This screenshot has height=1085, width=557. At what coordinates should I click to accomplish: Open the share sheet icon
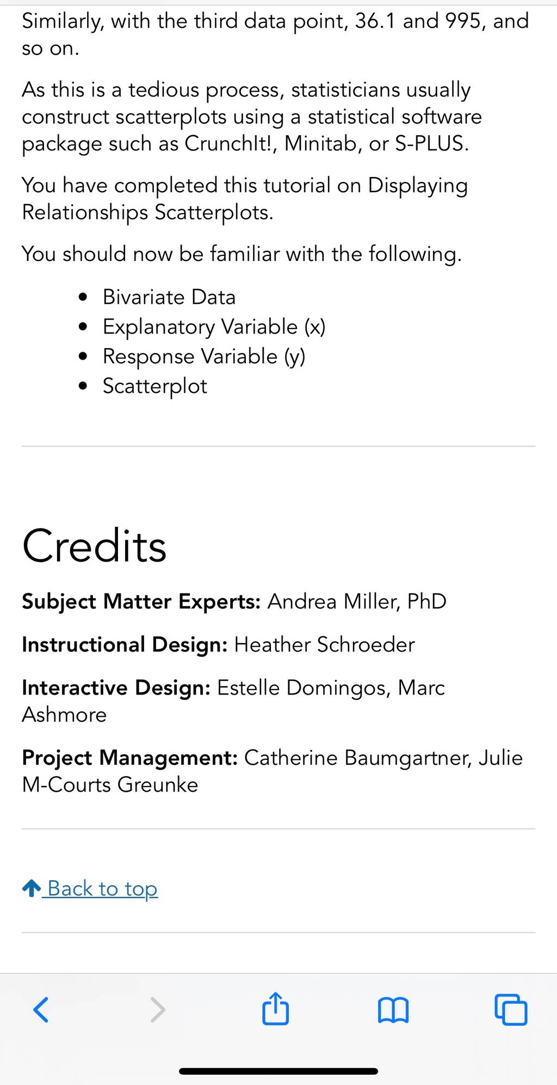click(x=275, y=1008)
